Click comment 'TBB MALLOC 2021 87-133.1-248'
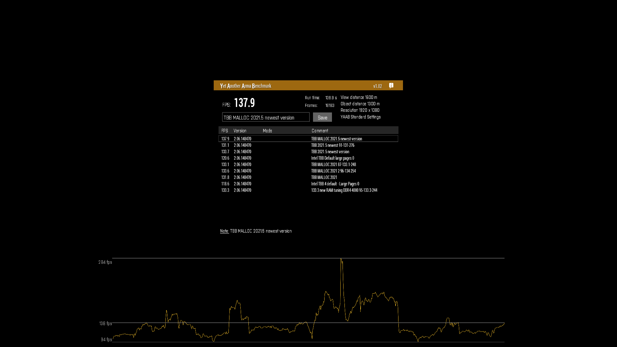This screenshot has width=617, height=347. [x=334, y=165]
